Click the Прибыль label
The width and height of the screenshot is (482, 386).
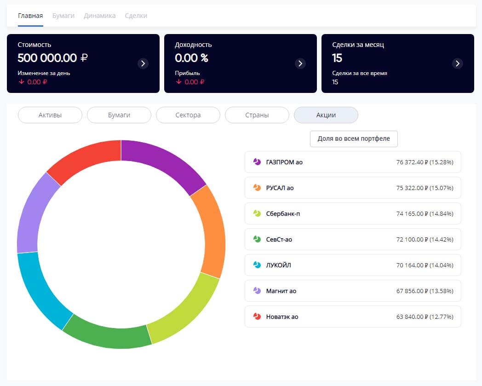[187, 73]
